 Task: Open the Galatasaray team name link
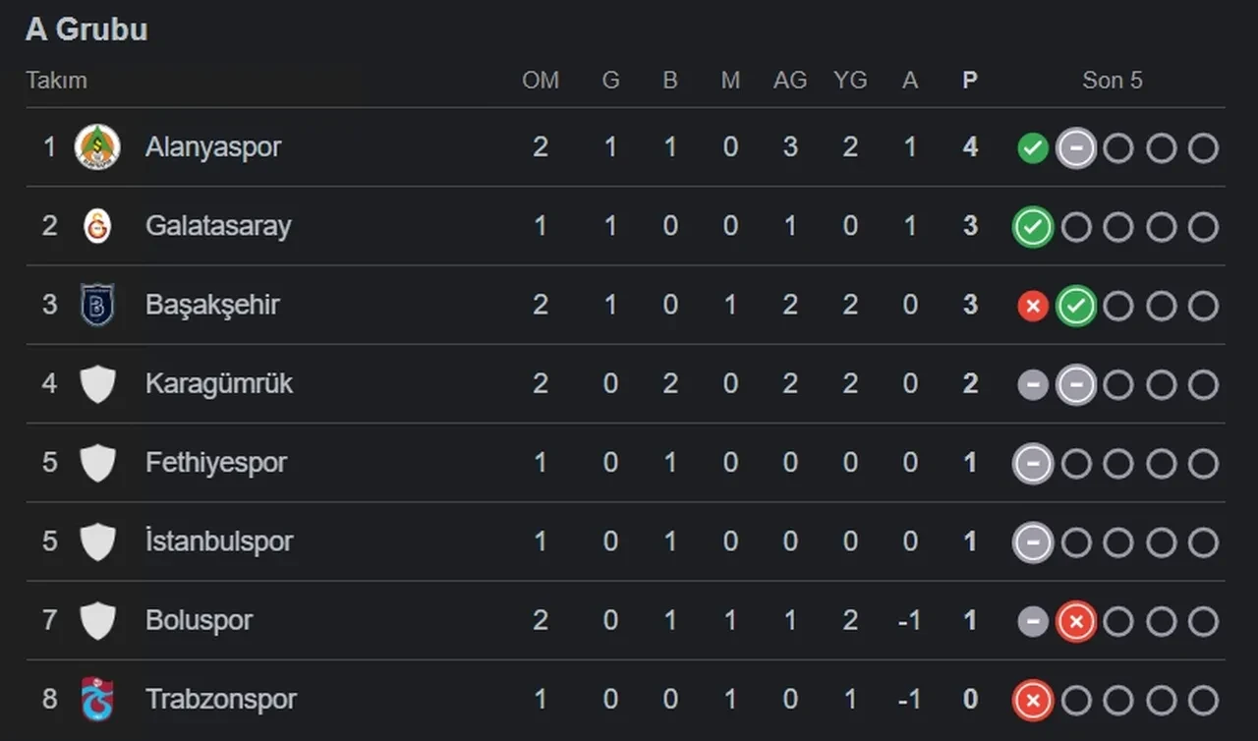point(218,226)
